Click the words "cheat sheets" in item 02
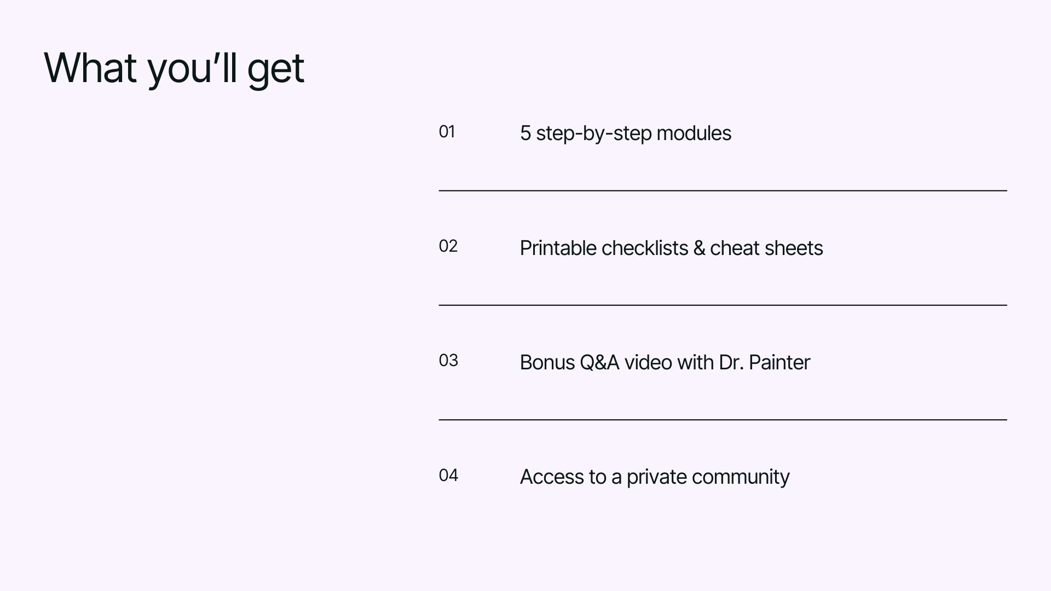The image size is (1051, 591). [766, 248]
